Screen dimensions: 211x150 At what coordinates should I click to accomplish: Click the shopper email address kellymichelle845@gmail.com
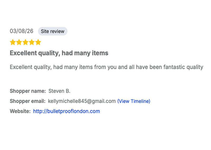pos(82,101)
